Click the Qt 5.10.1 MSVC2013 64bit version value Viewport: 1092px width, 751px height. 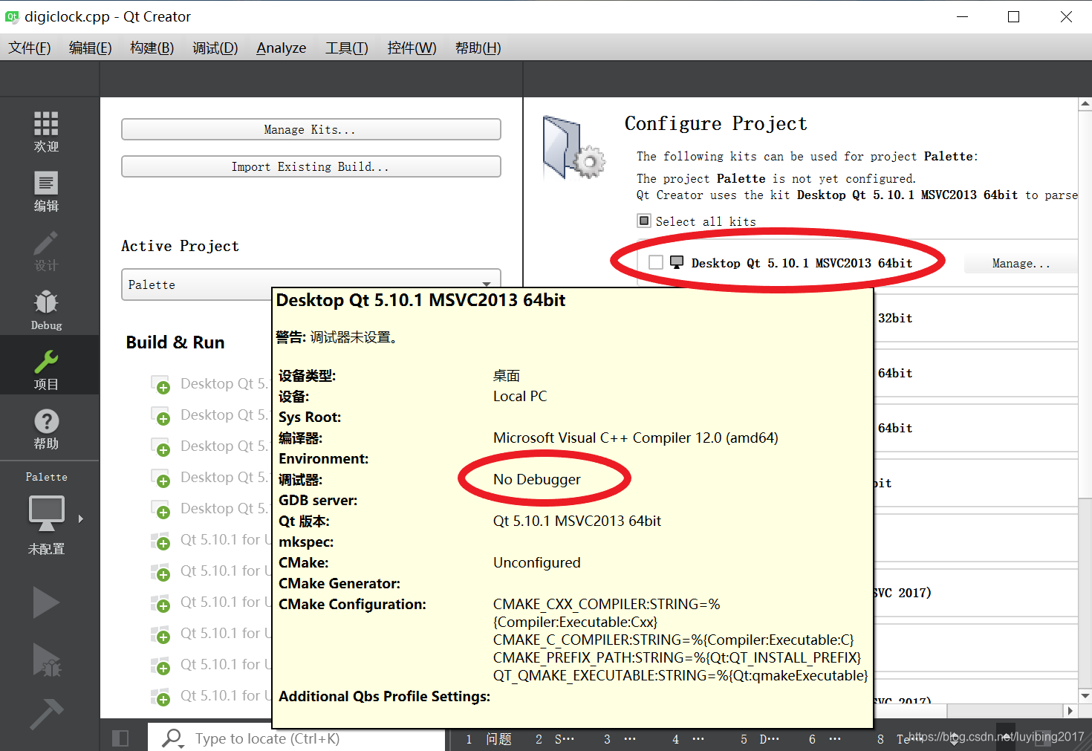point(577,521)
